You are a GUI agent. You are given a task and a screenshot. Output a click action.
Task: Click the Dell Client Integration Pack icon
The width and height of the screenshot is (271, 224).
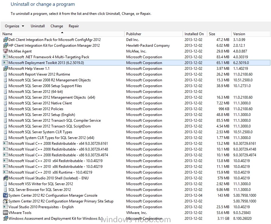(5, 40)
